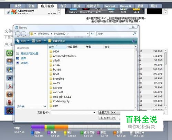172x140 pixels.
Task: Click the forward navigation button in dialog
Action: [24, 34]
